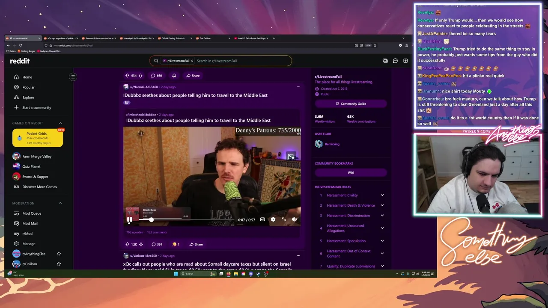Viewport: 548px width, 308px height.
Task: Click the Reddit logo
Action: click(20, 61)
